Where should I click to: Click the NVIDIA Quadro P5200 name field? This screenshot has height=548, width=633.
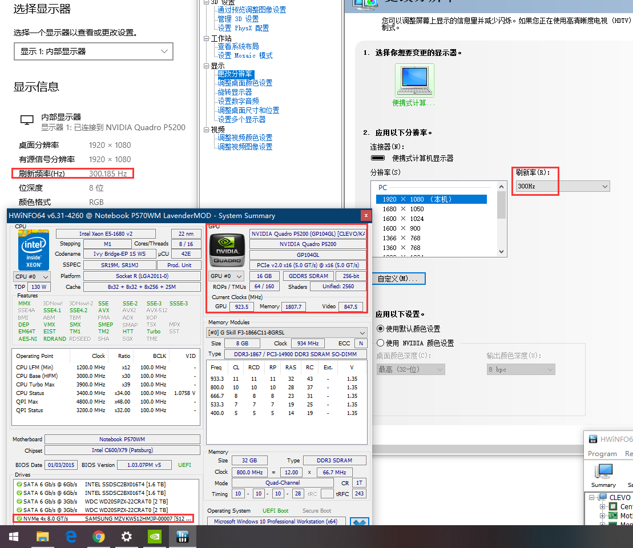point(308,244)
